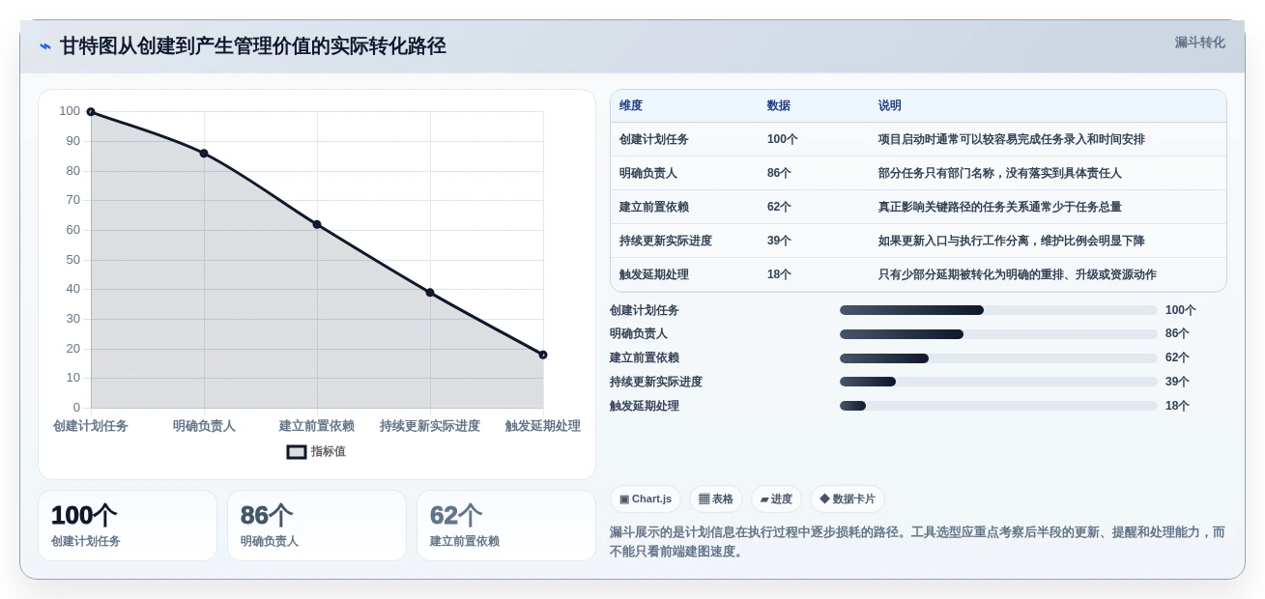The height and width of the screenshot is (599, 1265).
Task: Click the 进度 tag chip
Action: pos(776,499)
